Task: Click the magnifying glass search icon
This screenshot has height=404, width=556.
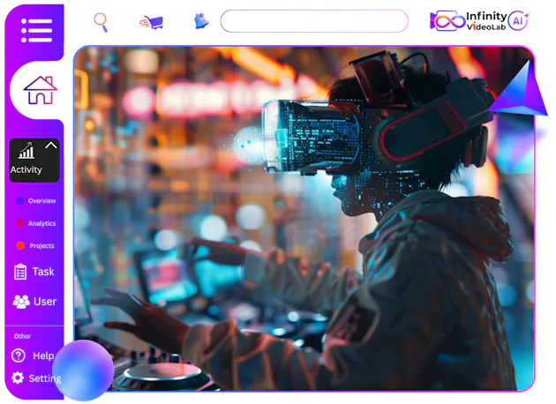Action: pyautogui.click(x=101, y=21)
